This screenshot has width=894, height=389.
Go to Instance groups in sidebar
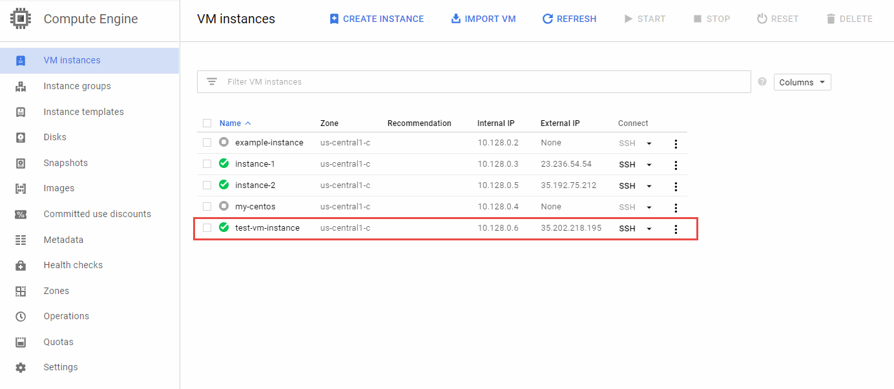click(x=77, y=86)
